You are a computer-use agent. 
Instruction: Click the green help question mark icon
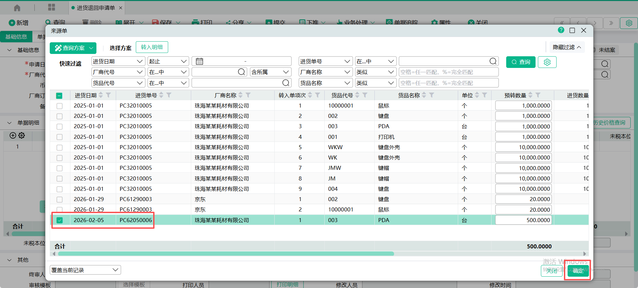click(561, 30)
